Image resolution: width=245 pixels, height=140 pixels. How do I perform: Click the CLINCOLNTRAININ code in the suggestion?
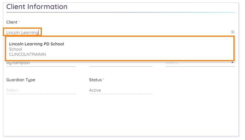pos(28,54)
